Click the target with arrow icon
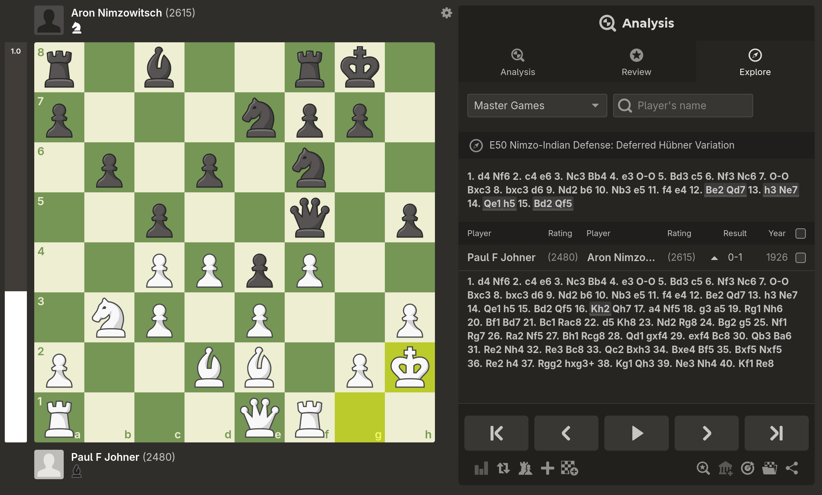Viewport: 822px width, 495px height. coord(748,469)
